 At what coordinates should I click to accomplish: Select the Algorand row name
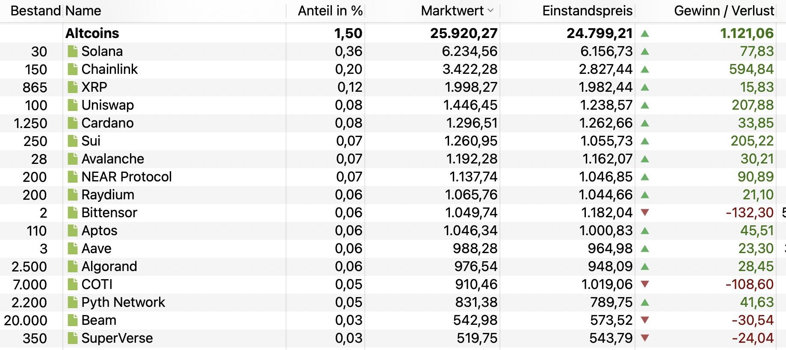(109, 266)
